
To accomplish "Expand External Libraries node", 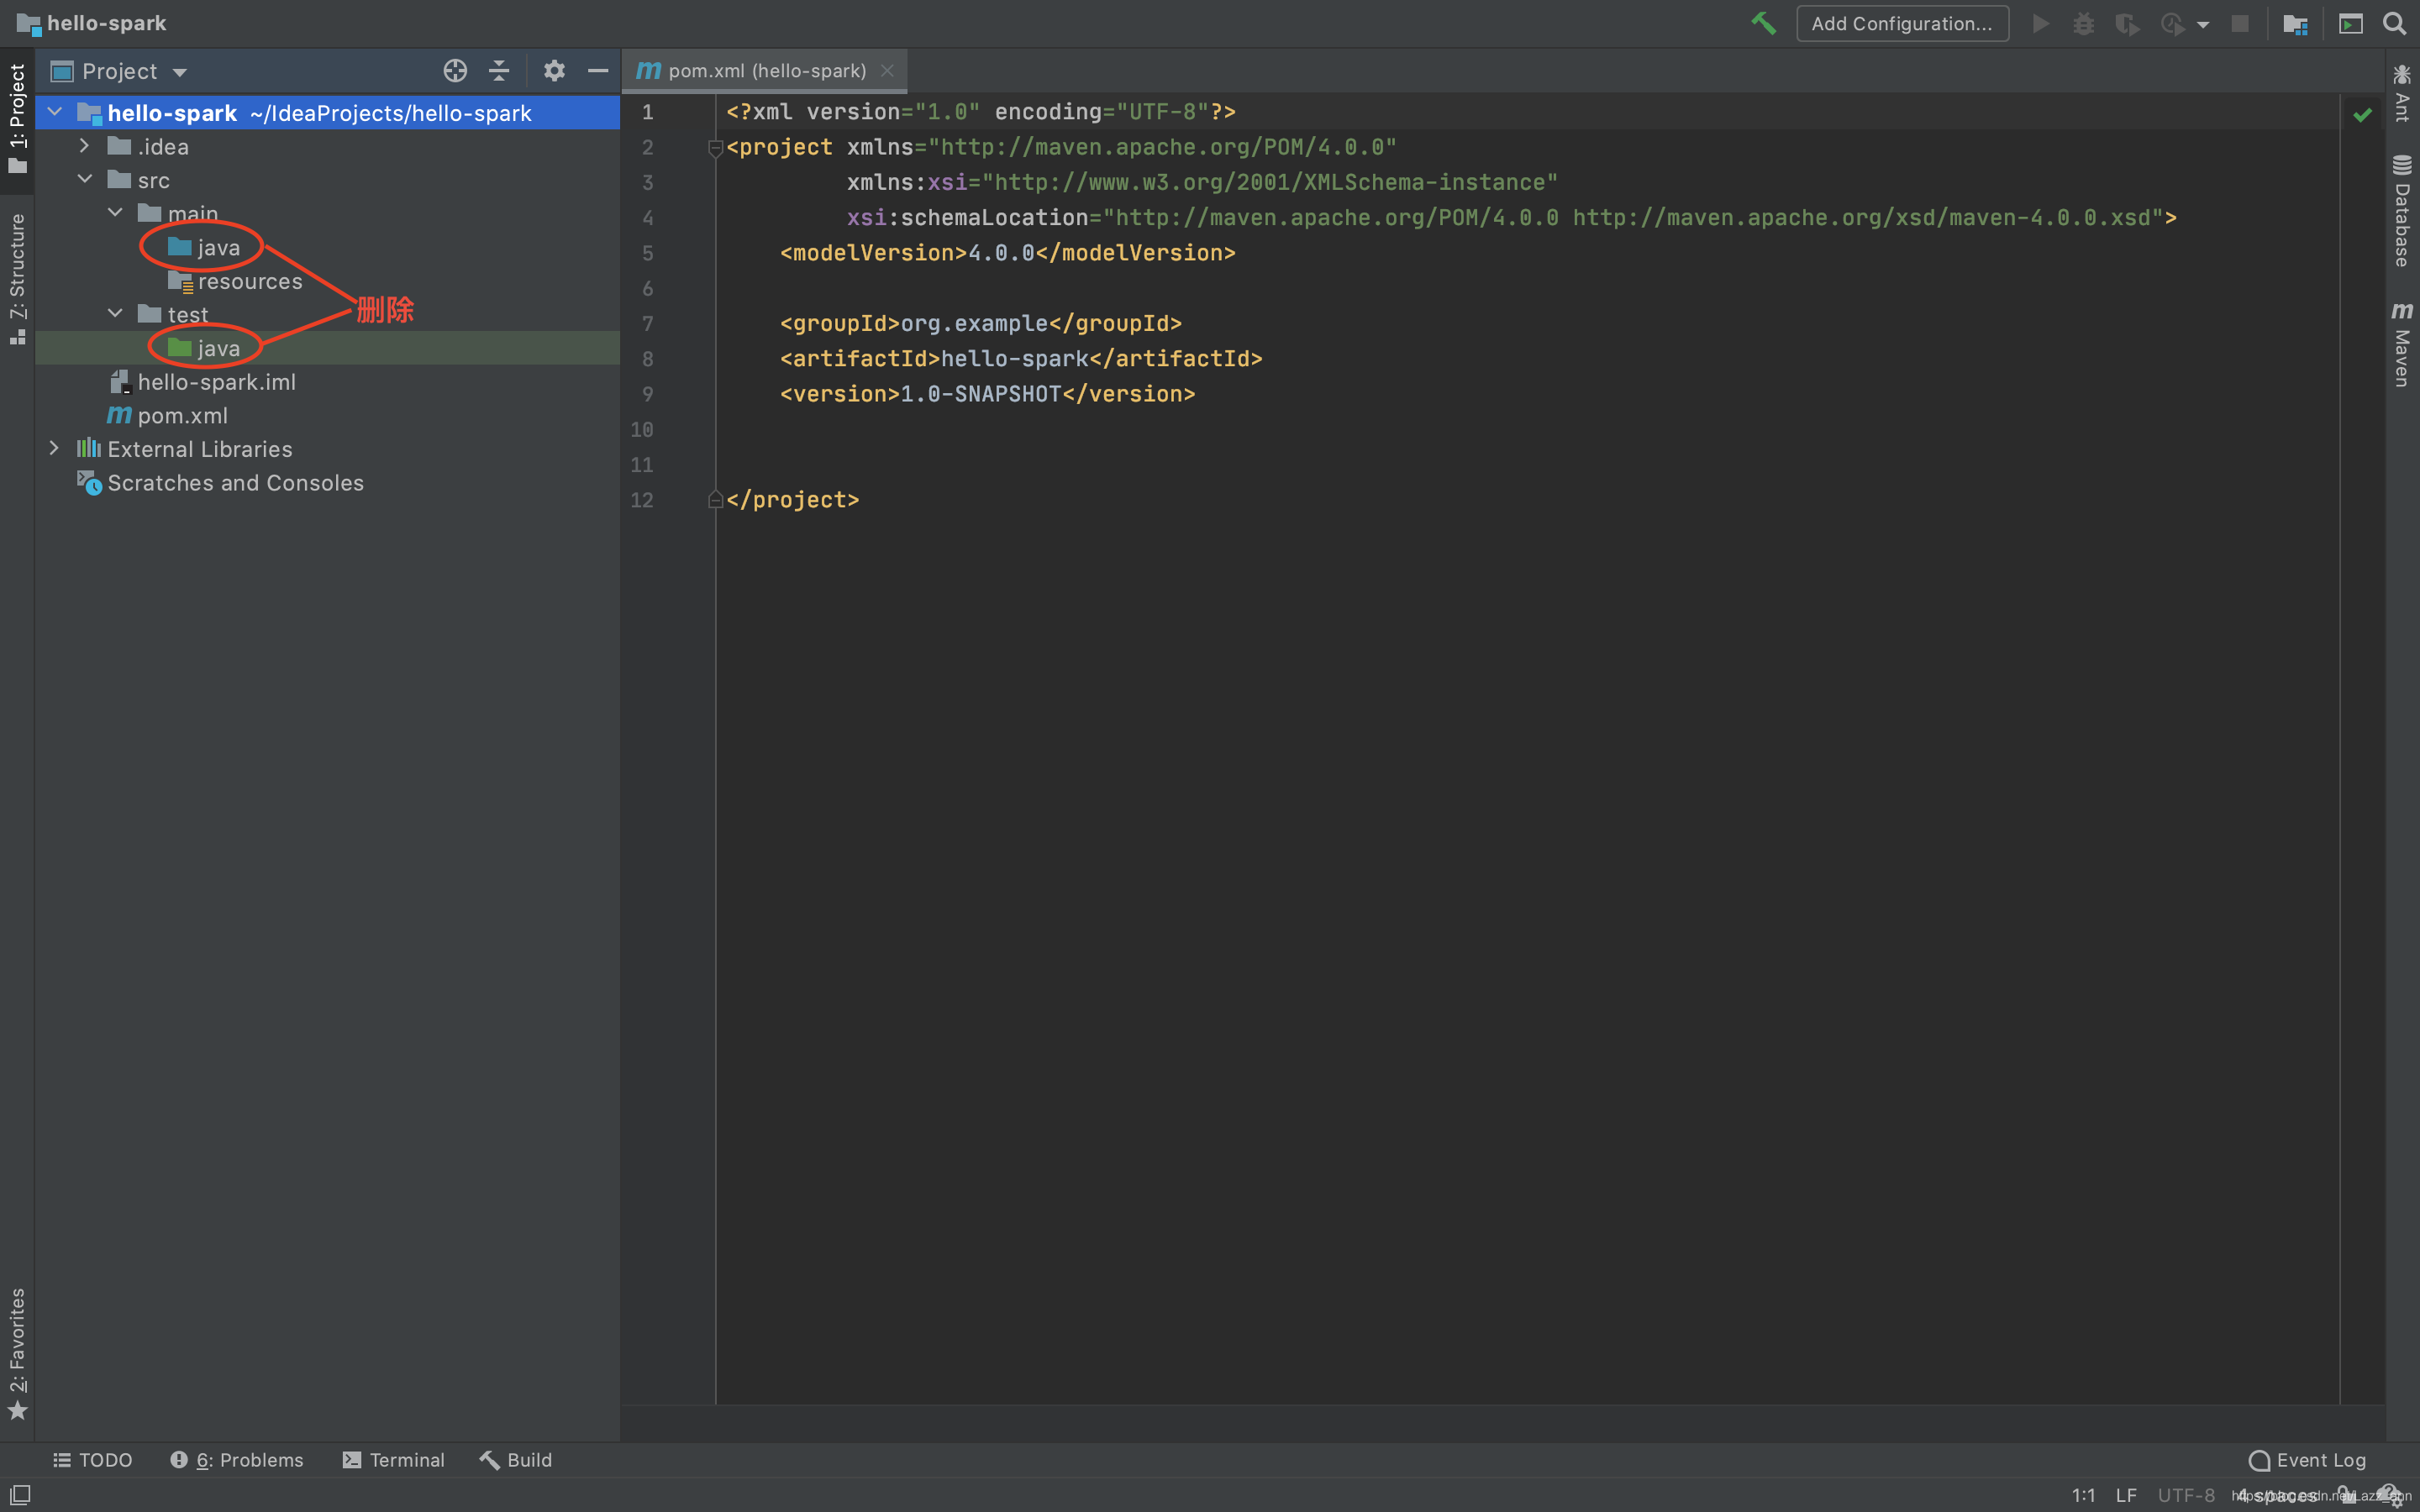I will pos(55,448).
